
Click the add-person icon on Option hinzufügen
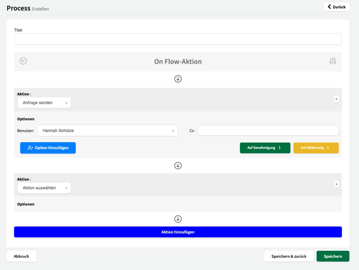[30, 148]
